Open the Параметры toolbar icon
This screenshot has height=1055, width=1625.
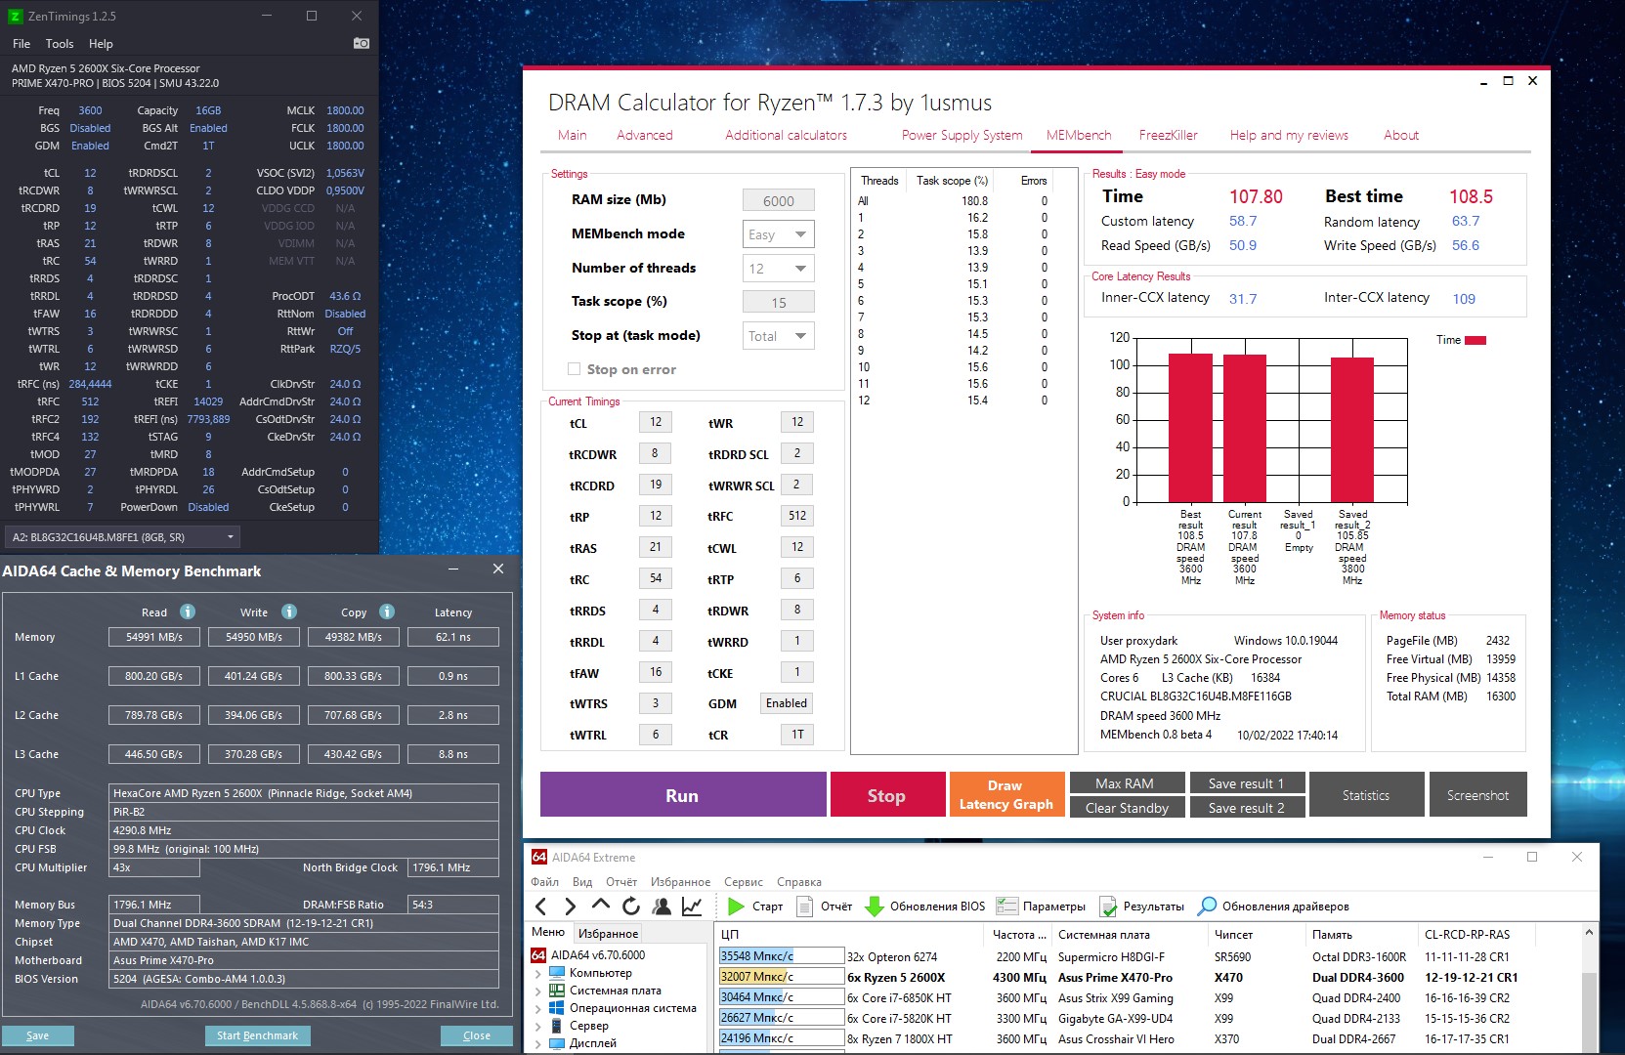click(1006, 907)
